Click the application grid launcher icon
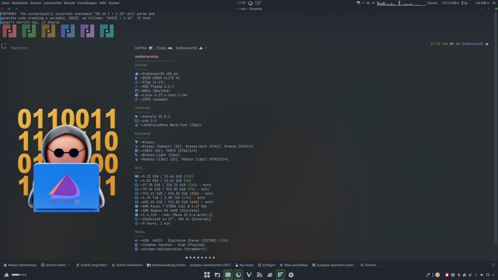 [x=207, y=275]
